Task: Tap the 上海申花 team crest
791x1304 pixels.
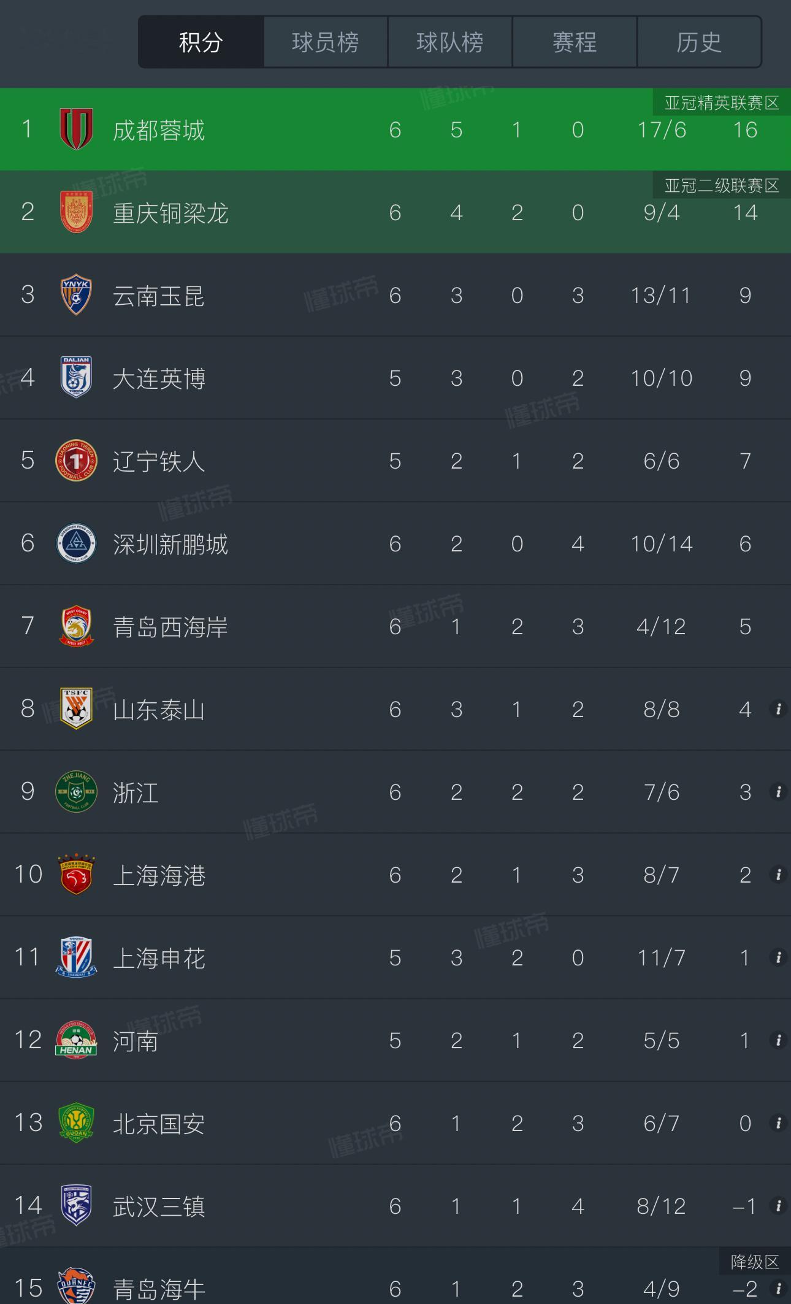Action: (x=76, y=957)
